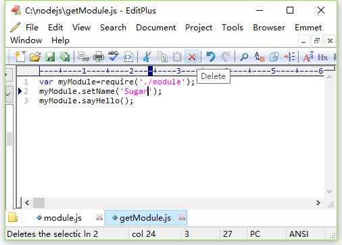This screenshot has height=245, width=342.
Task: Open the Project menu
Action: pos(199,28)
